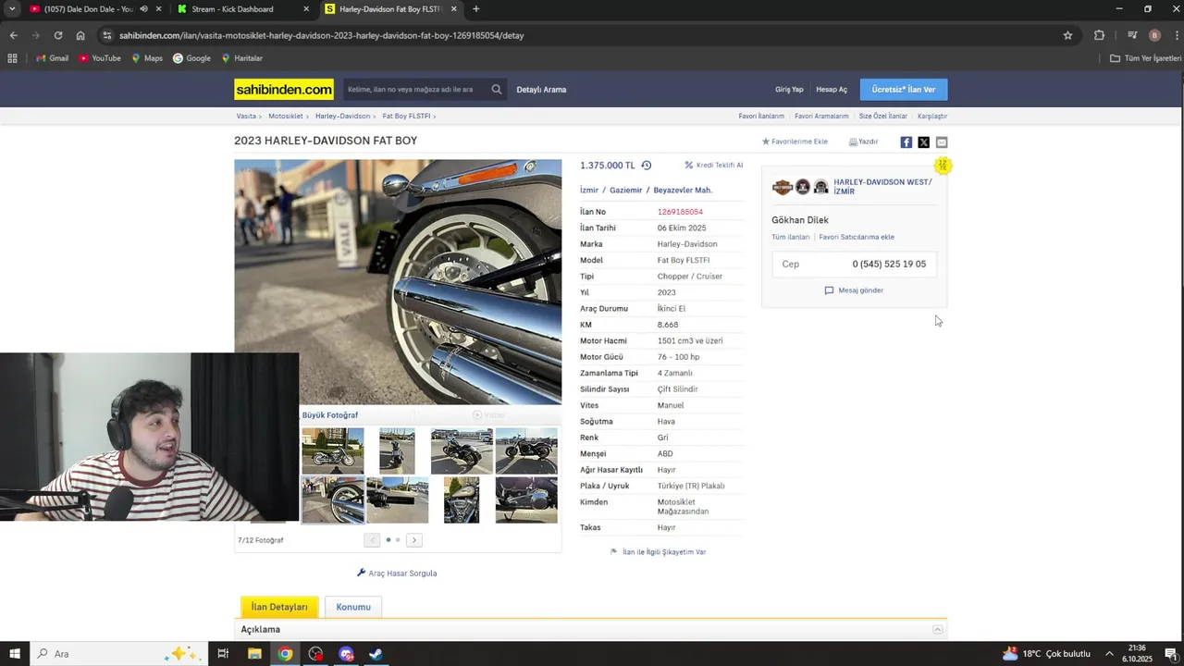Share listing on X icon
This screenshot has height=666, width=1184.
(x=924, y=142)
